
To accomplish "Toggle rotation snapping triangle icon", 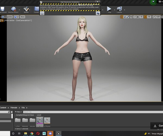I will point(145,17).
